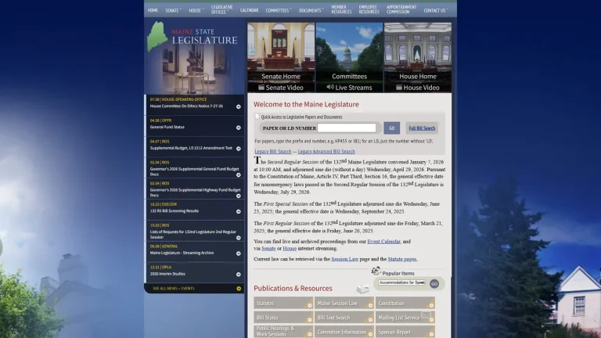Image resolution: width=601 pixels, height=338 pixels.
Task: Expand the Documents dropdown menu
Action: (x=311, y=10)
